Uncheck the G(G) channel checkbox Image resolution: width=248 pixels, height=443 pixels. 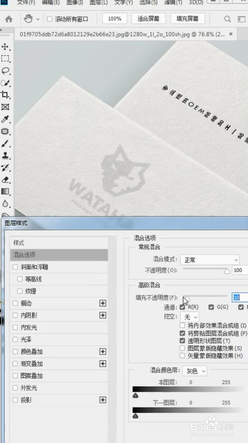[211, 307]
